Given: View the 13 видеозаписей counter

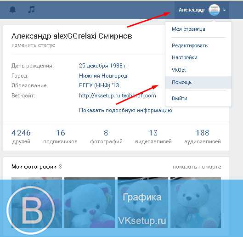Looking at the screenshot, I should point(153,136).
